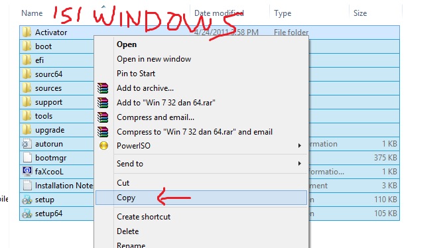447x248 pixels.
Task: Click the faXcooL file icon
Action: coord(27,172)
